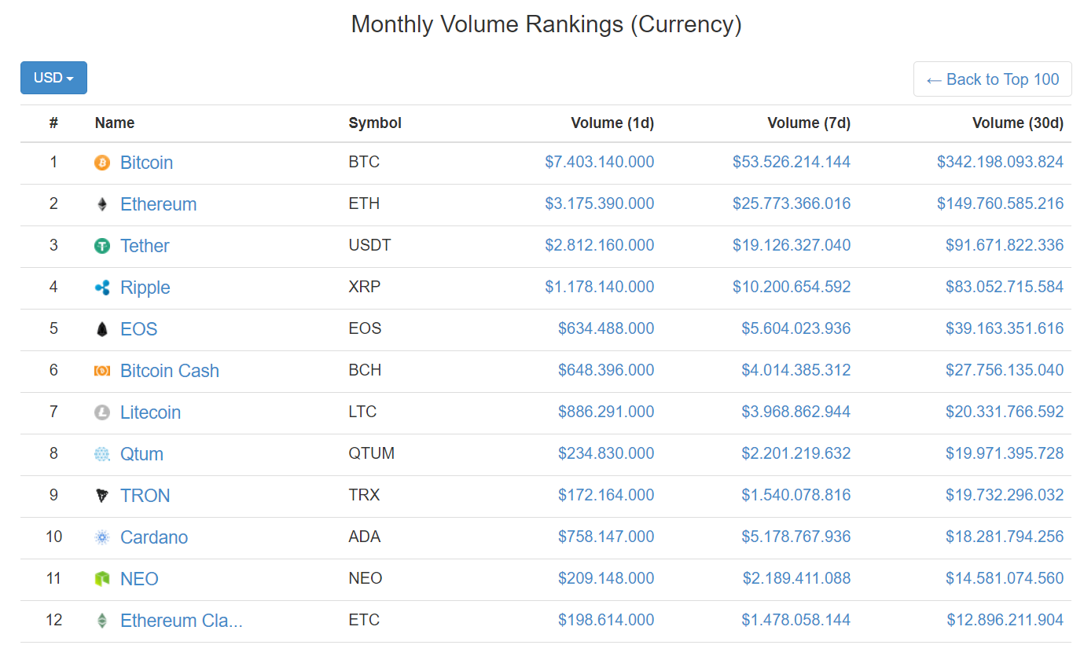Click NEO 7d volume $2.189.411.088

[x=797, y=578]
